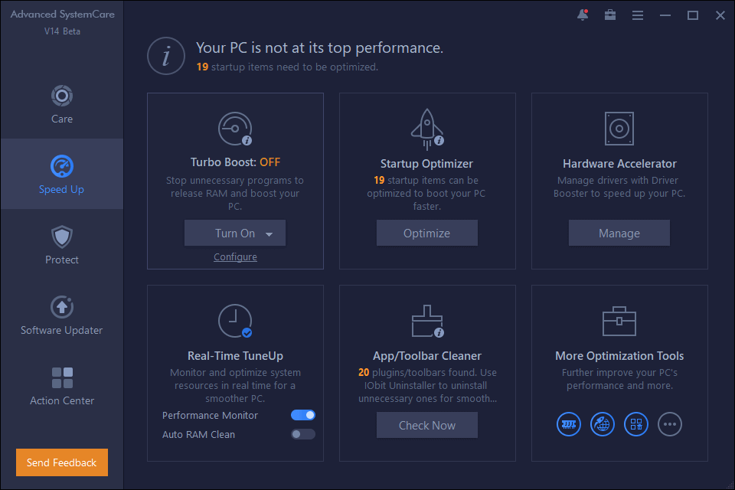Open the notifications bell
This screenshot has width=735, height=490.
pos(582,15)
